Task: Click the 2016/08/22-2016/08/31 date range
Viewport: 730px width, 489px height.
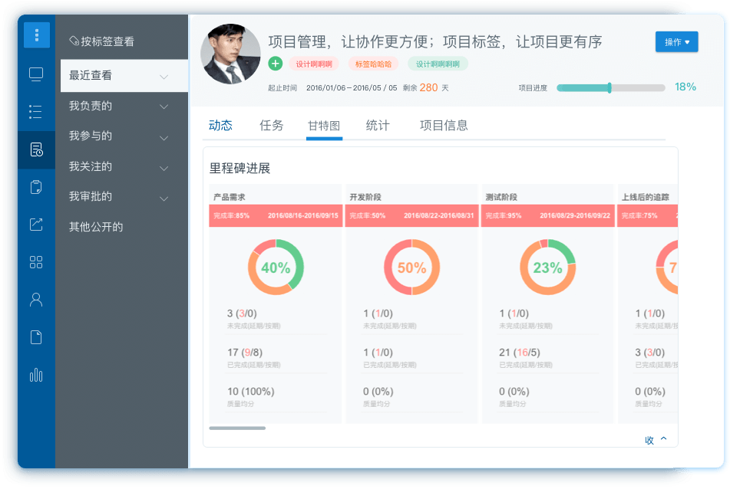Action: point(438,215)
